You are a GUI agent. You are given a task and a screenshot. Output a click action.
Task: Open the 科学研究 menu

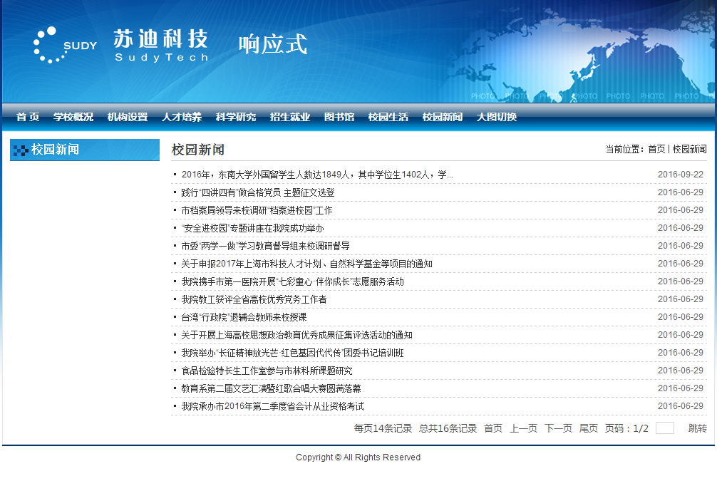pyautogui.click(x=236, y=117)
